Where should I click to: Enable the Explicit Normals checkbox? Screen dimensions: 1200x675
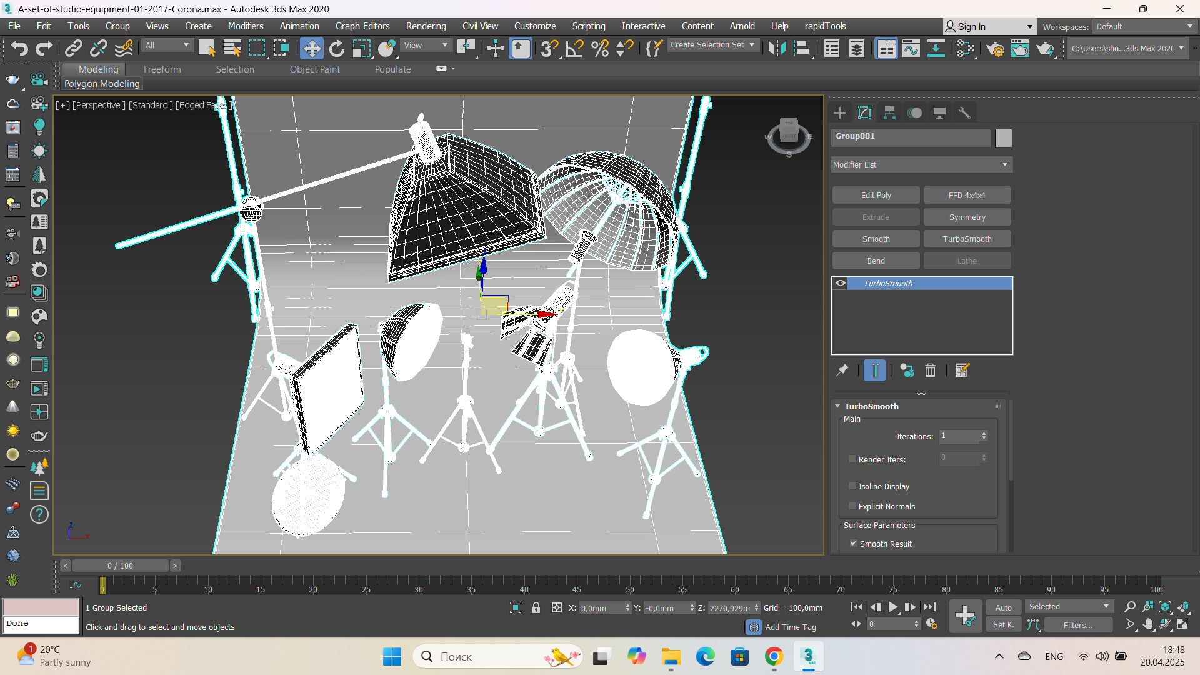[852, 506]
